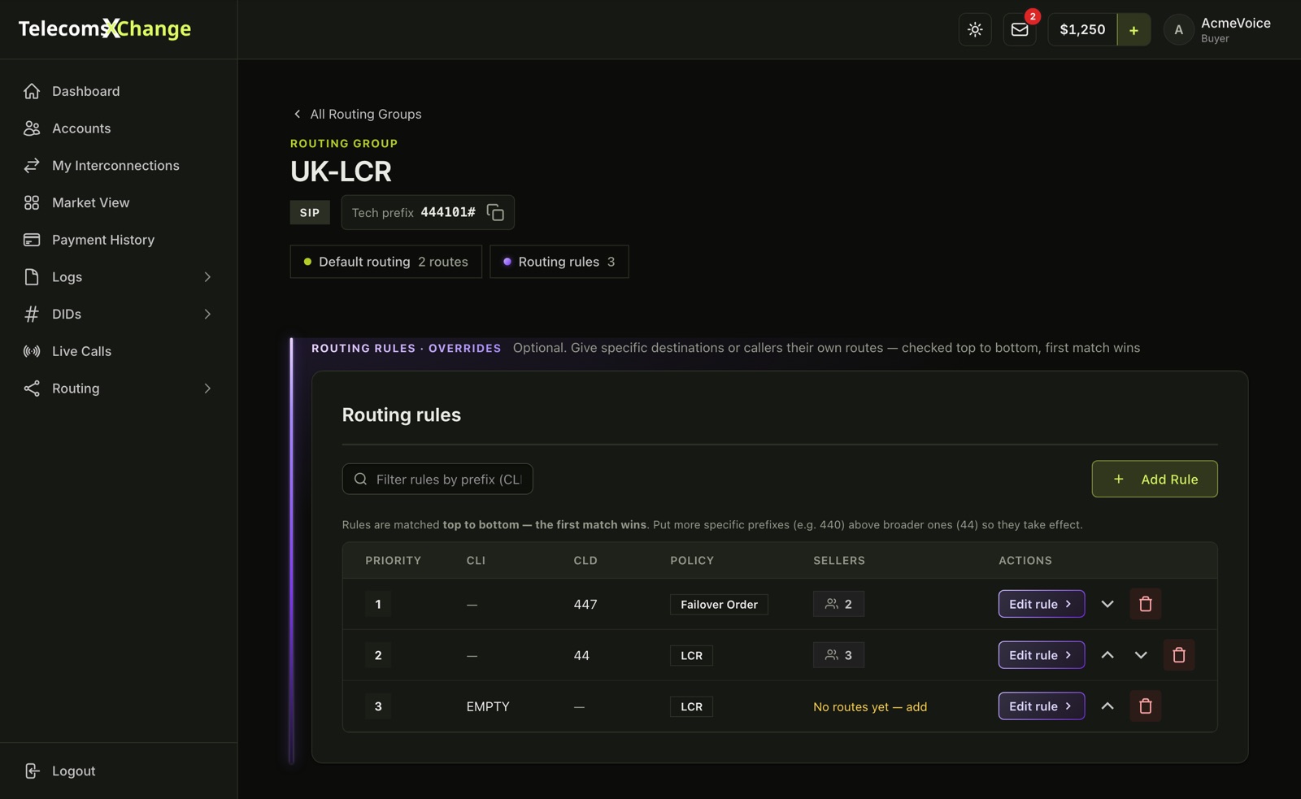Viewport: 1301px width, 799px height.
Task: Click the SIP protocol badge
Action: click(310, 212)
